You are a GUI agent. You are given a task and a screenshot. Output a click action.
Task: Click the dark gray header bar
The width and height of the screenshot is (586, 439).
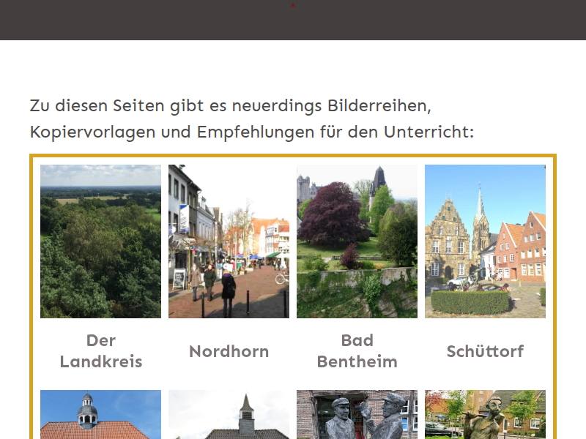pos(146,20)
